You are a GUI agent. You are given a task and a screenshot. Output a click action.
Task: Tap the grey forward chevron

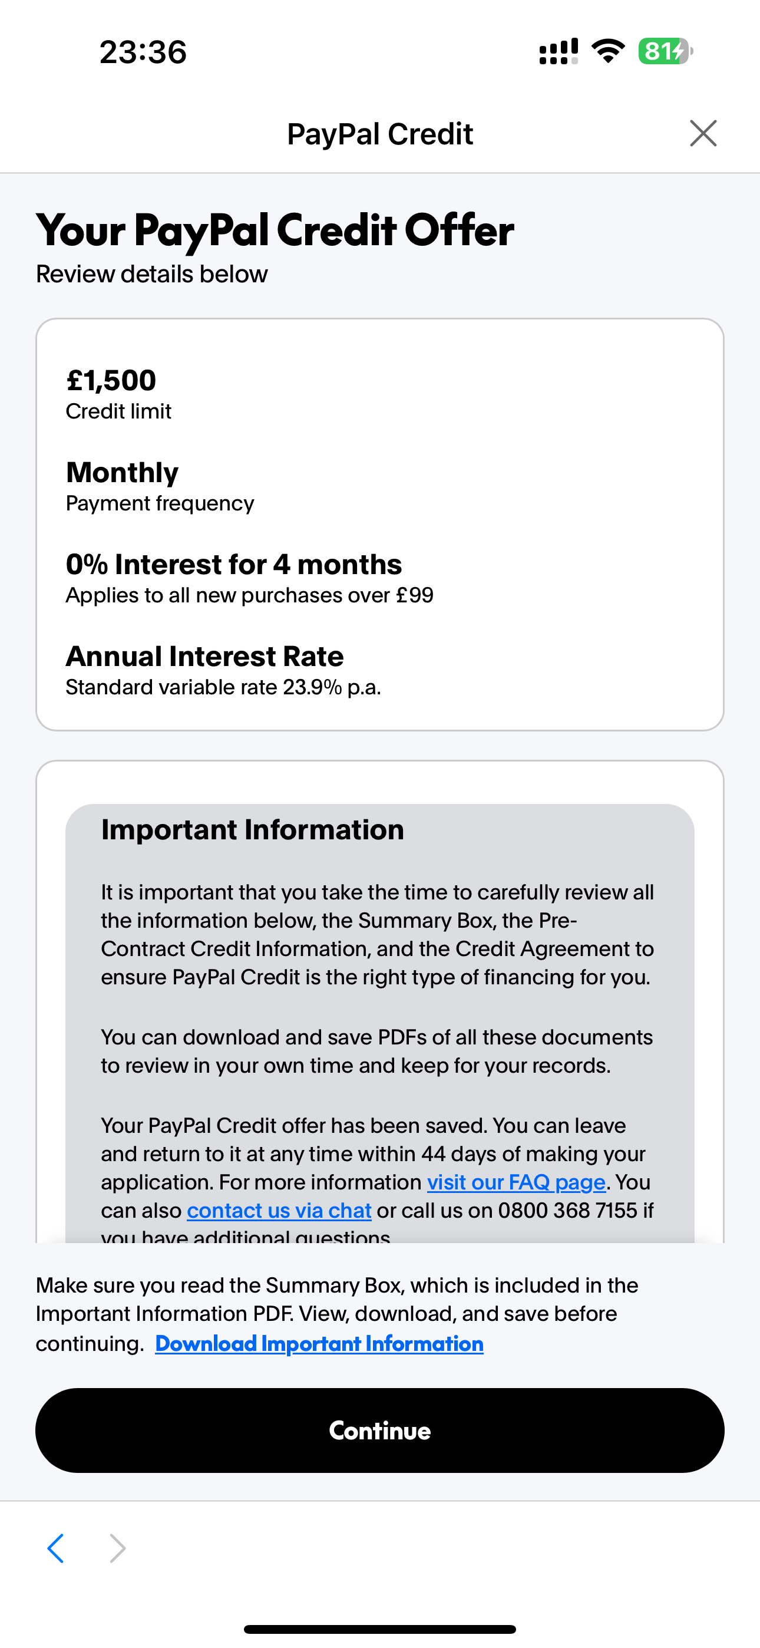tap(117, 1548)
